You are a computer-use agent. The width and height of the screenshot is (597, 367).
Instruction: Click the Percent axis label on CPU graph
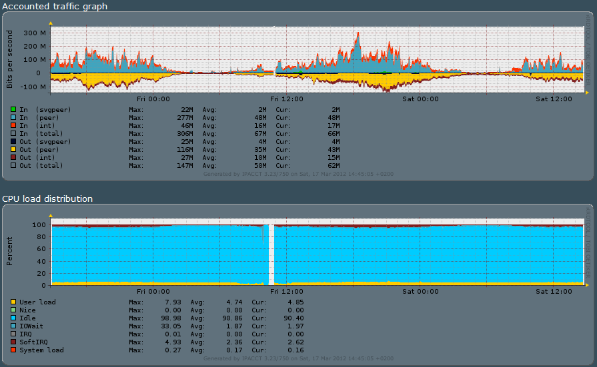pos(9,252)
